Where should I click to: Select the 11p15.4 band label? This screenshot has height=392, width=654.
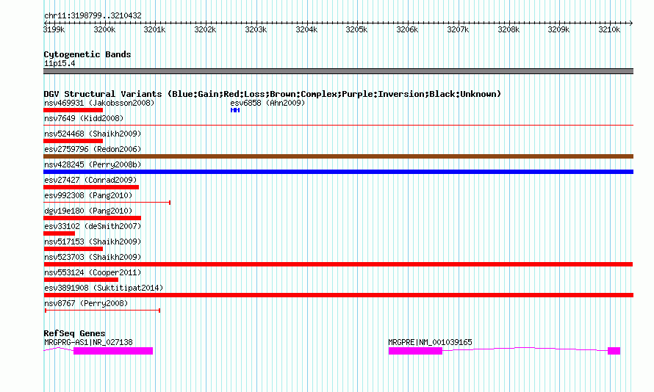(x=60, y=63)
